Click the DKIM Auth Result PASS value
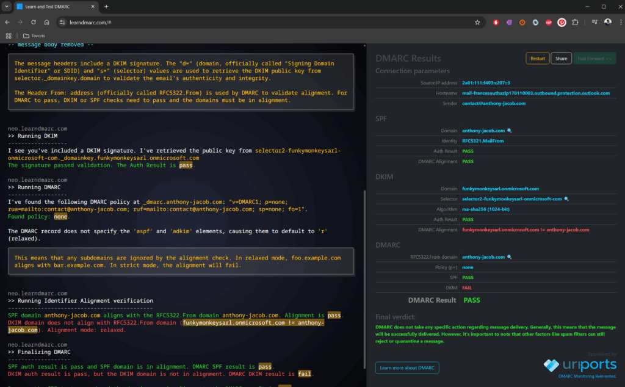Viewport: 625px width, 387px height. (468, 220)
